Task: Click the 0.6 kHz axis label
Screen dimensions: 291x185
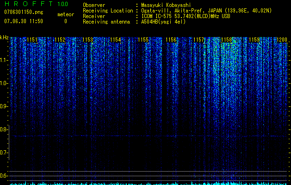Action: pyautogui.click(x=3, y=176)
